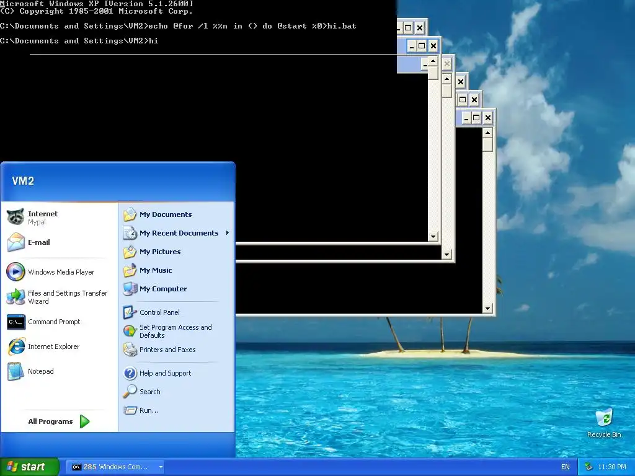635x476 pixels.
Task: Click the system tray network icon
Action: click(x=589, y=467)
